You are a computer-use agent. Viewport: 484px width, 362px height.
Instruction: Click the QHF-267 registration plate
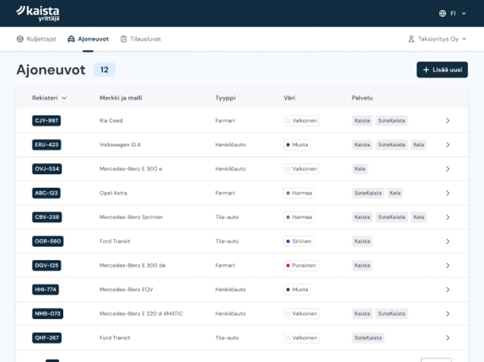coord(47,338)
